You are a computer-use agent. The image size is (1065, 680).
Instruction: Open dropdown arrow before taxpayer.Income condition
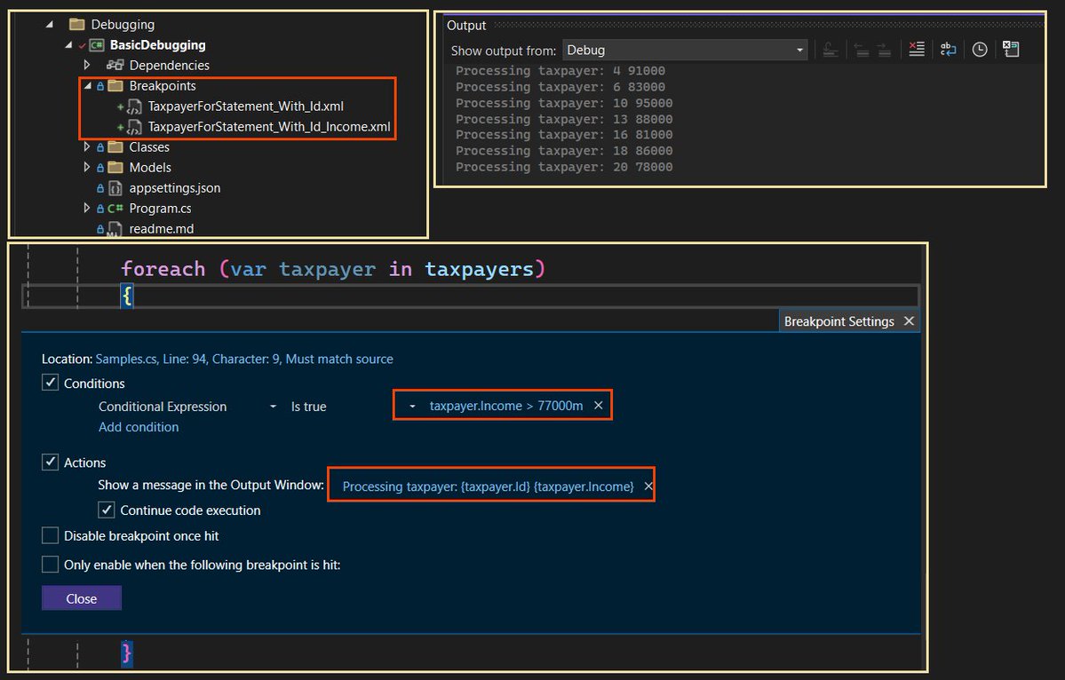tap(412, 406)
